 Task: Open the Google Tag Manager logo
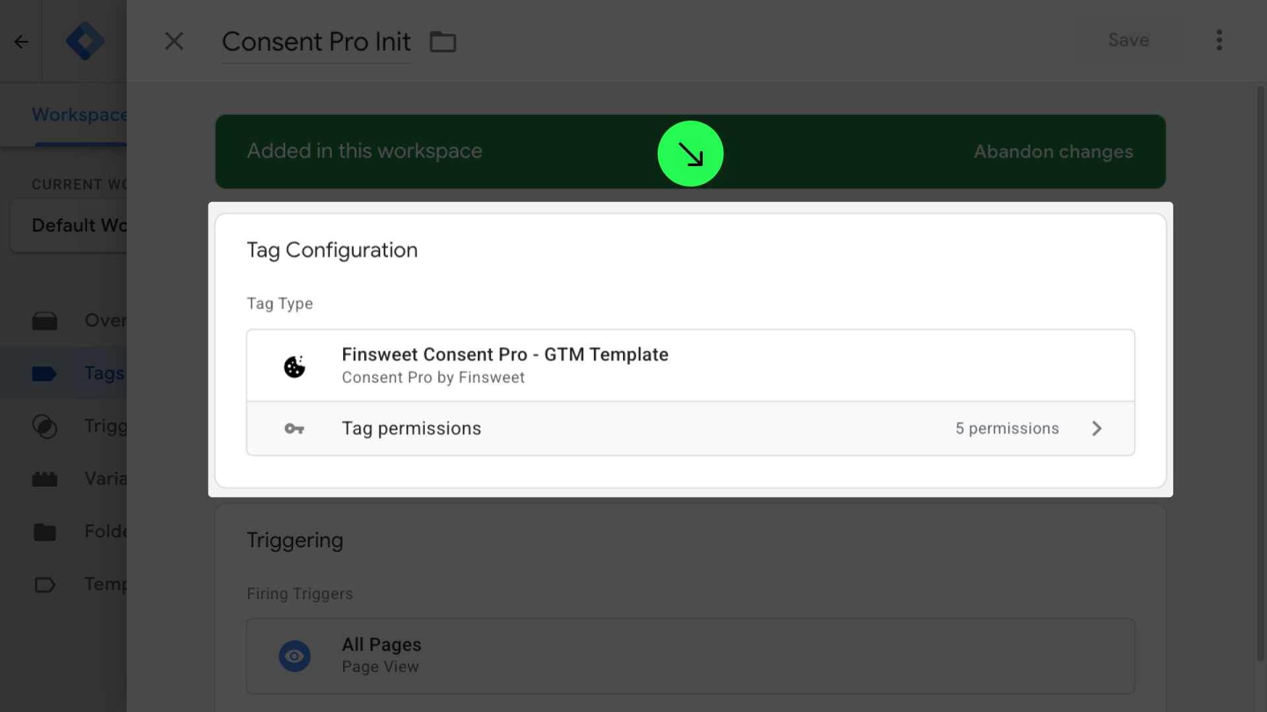coord(85,42)
